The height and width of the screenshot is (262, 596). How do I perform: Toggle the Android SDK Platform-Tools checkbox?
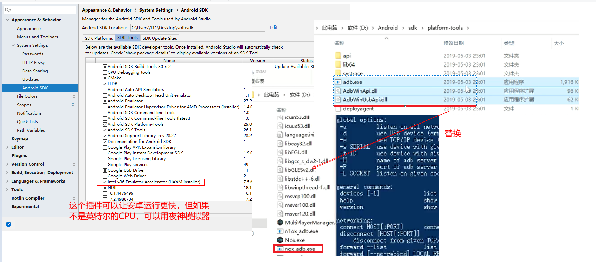pyautogui.click(x=105, y=124)
